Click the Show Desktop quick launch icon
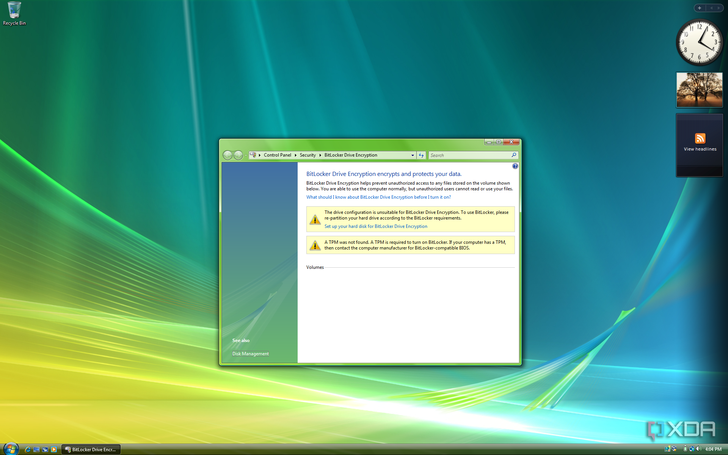 36,449
